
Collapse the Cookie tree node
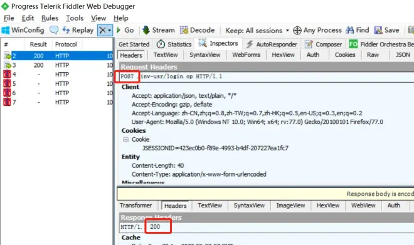(x=126, y=140)
